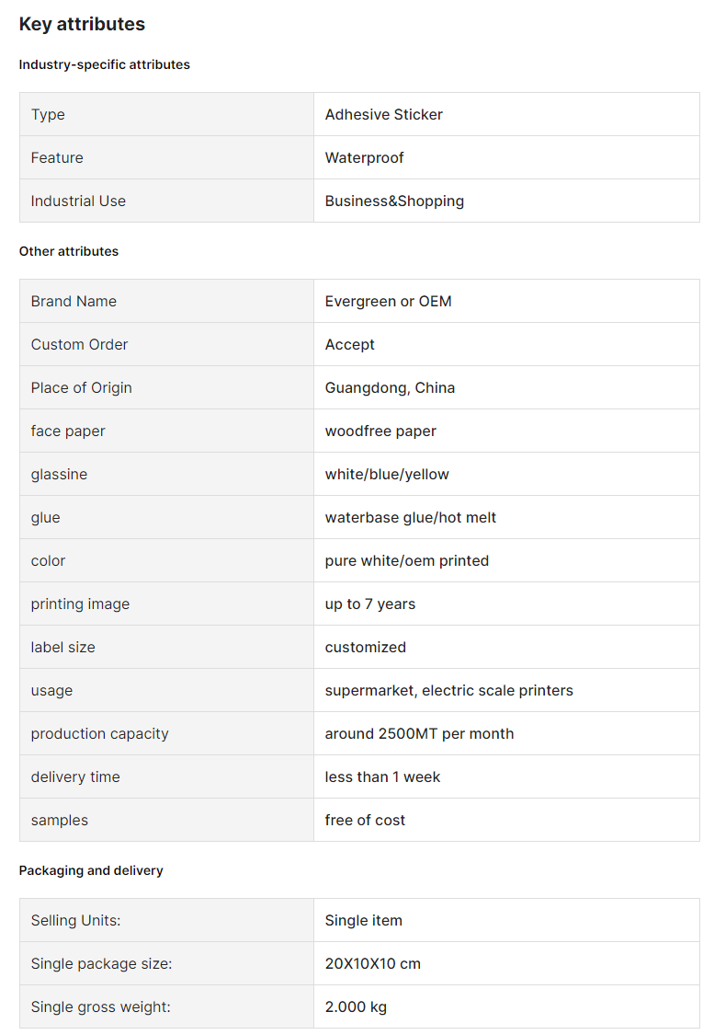This screenshot has height=1035, width=703.
Task: Select the 2.000 kg gross weight value
Action: (356, 1006)
